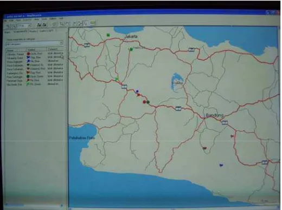Image resolution: width=282 pixels, height=210 pixels.
Task: Sort the list by Symbol column header
Action: pos(37,49)
